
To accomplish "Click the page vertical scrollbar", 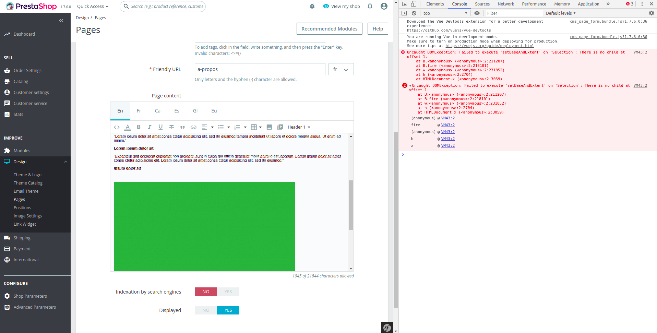I will pyautogui.click(x=396, y=219).
